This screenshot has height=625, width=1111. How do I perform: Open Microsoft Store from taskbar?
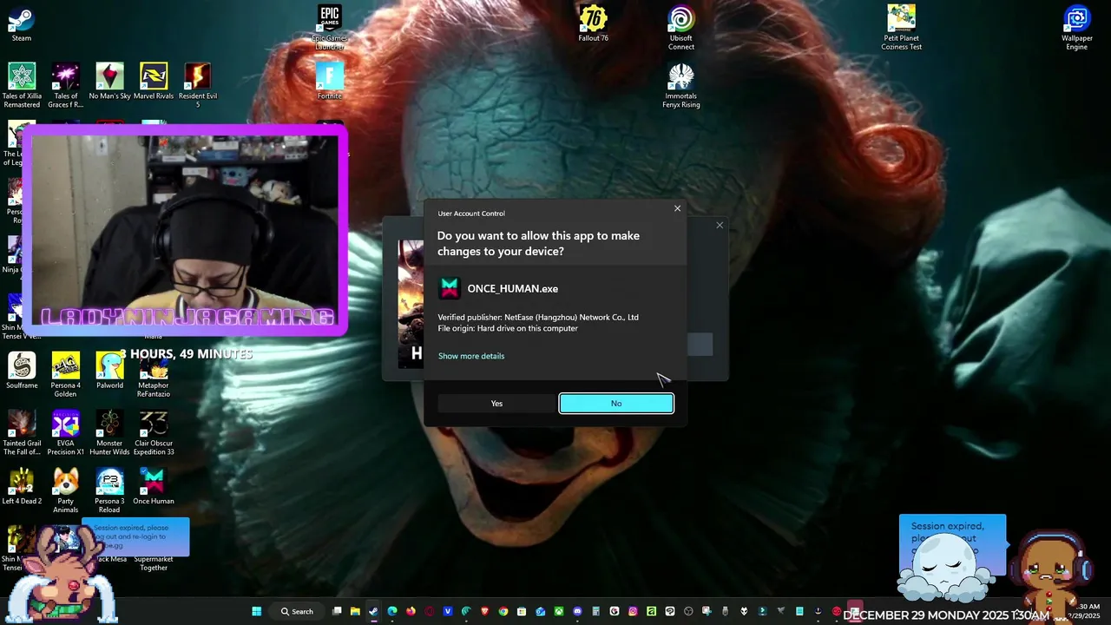point(522,611)
